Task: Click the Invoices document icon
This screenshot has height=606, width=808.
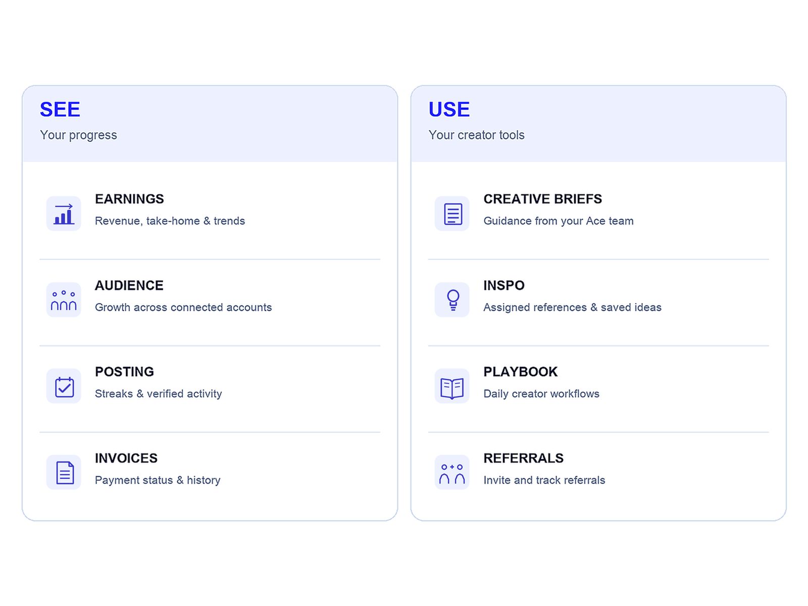Action: [64, 473]
